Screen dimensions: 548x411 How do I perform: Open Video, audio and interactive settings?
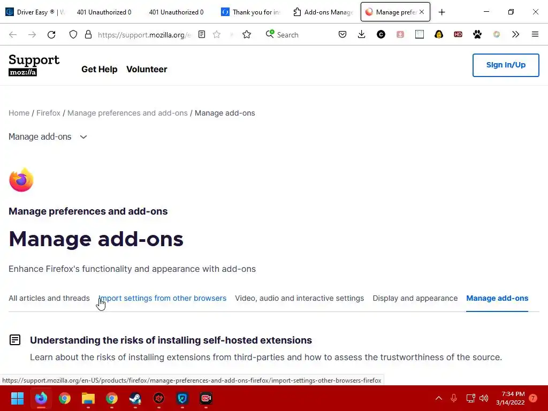coord(300,298)
